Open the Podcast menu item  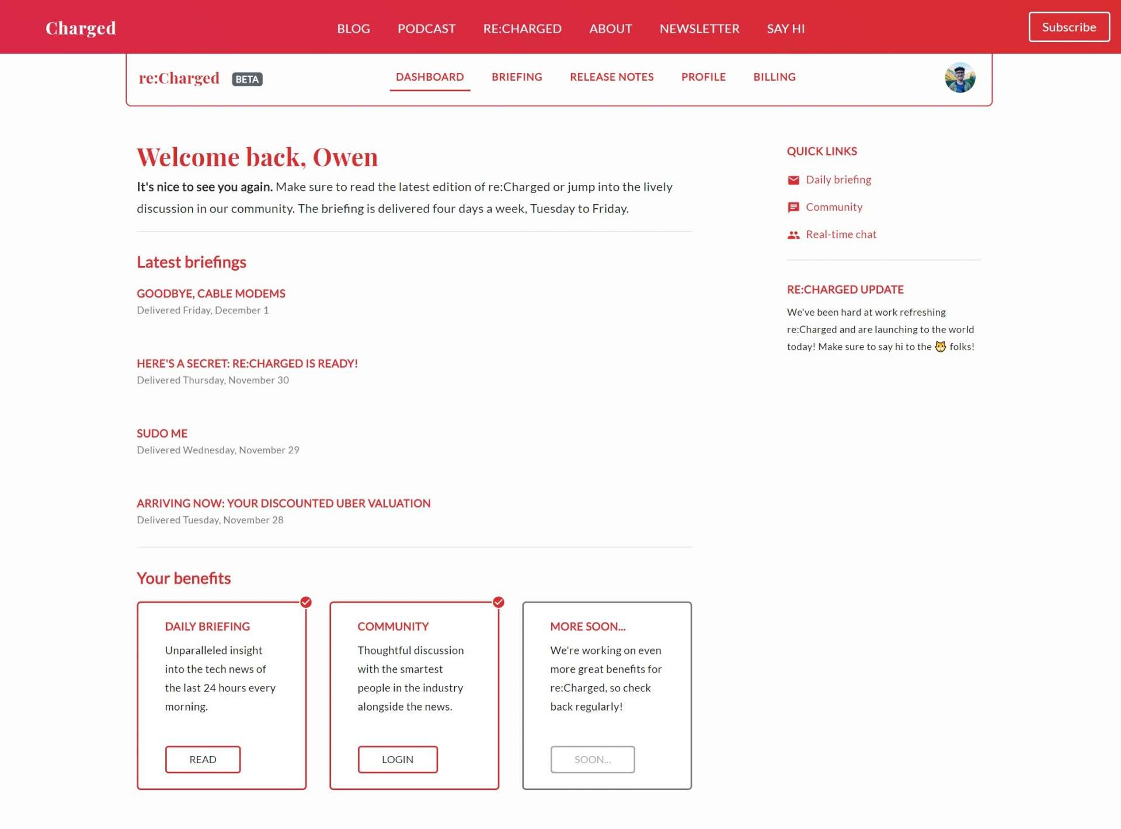pyautogui.click(x=426, y=29)
